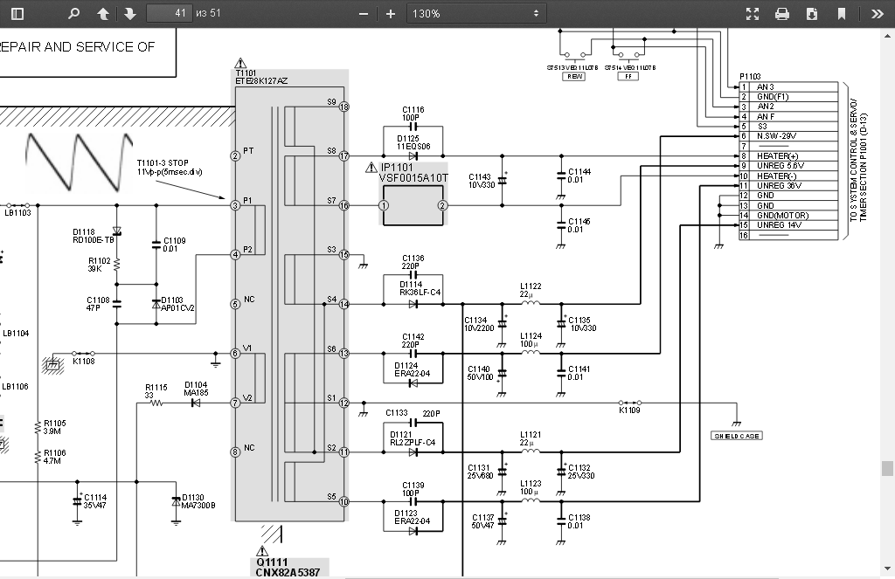895x579 pixels.
Task: Download the PDF file
Action: (812, 14)
